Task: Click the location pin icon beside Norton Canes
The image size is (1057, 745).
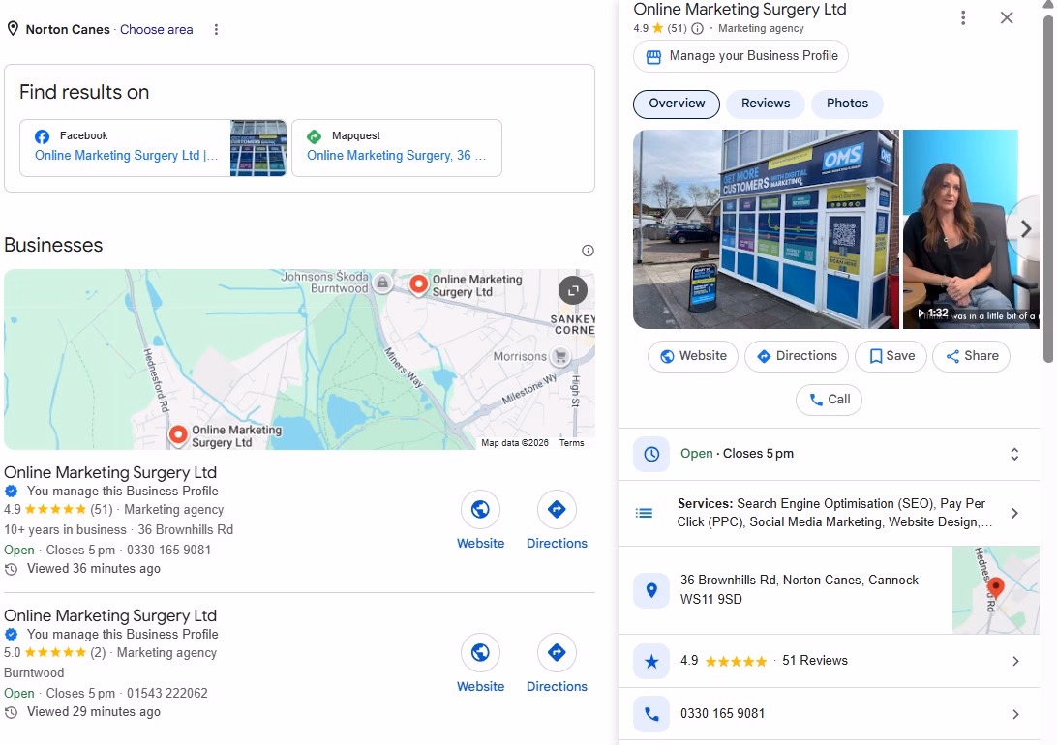Action: [x=13, y=29]
